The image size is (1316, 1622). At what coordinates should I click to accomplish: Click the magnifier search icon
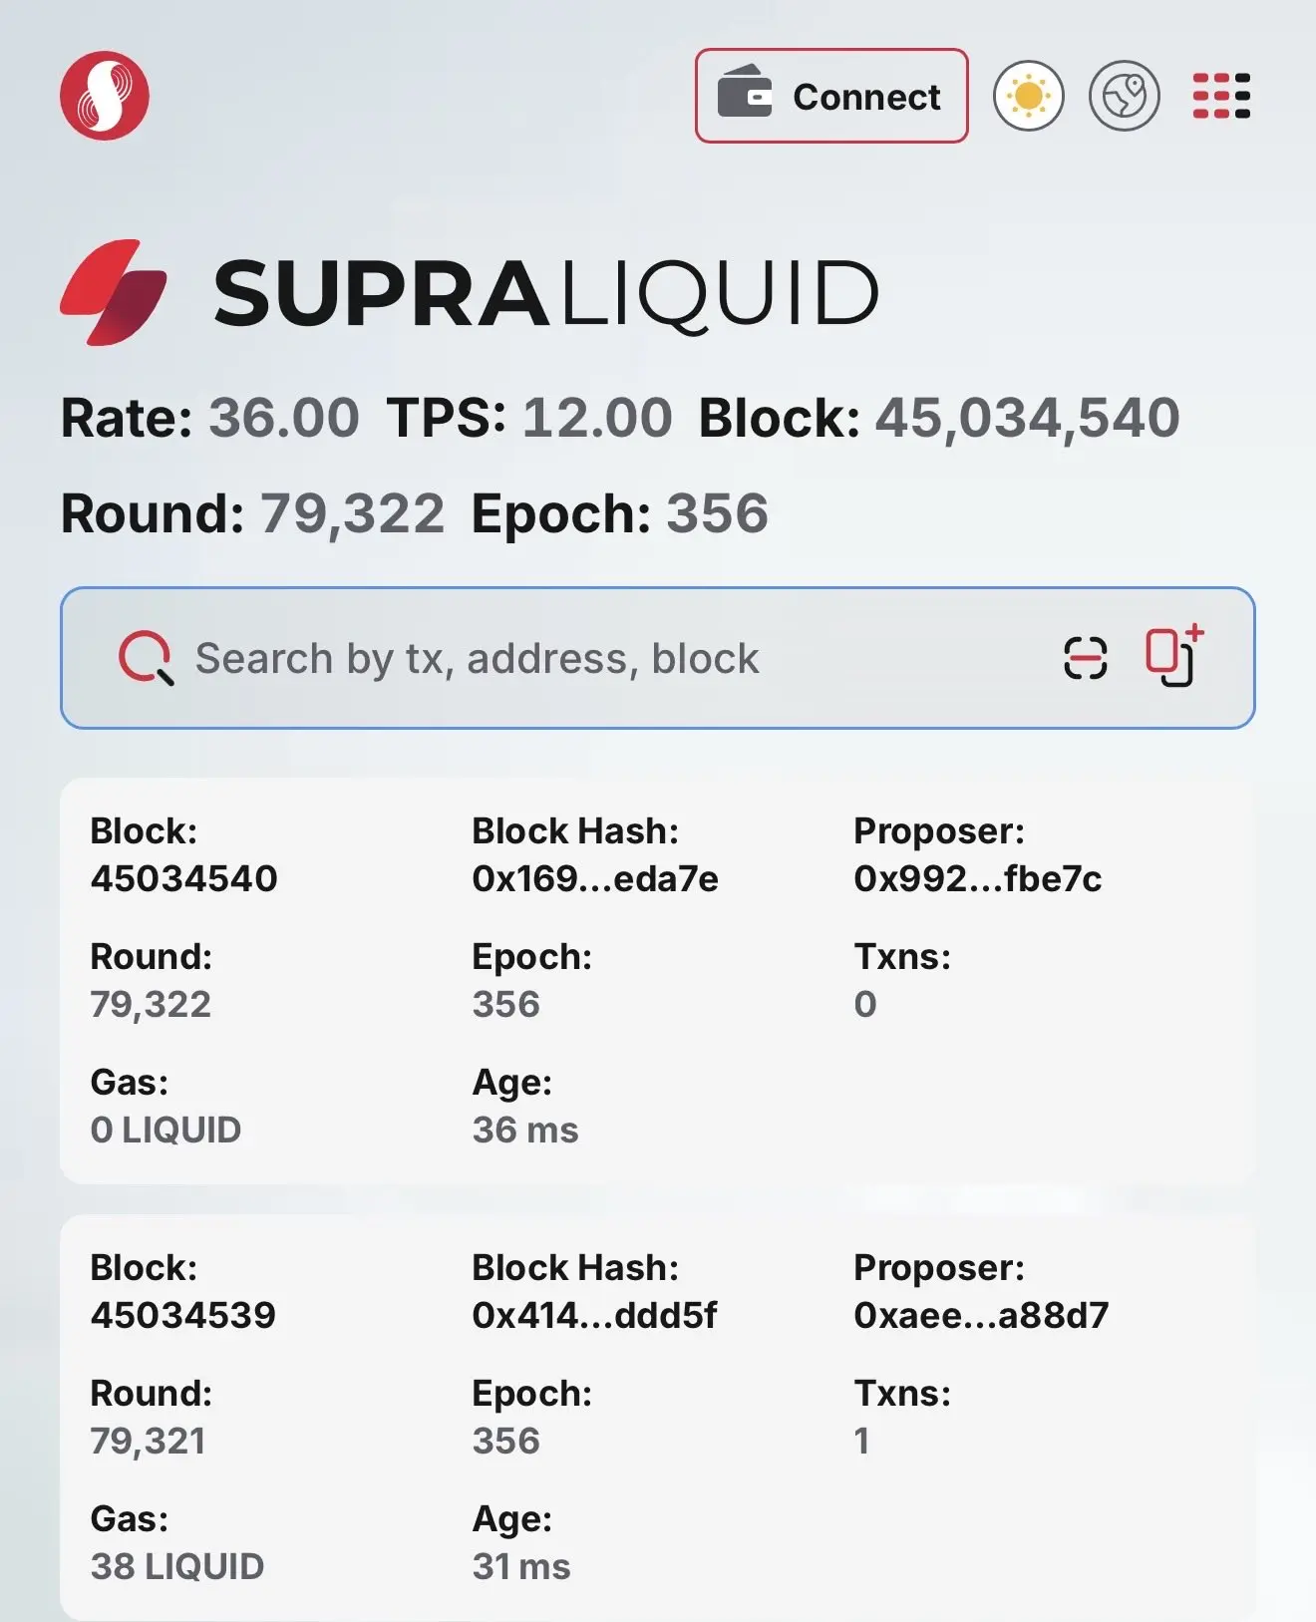click(146, 658)
